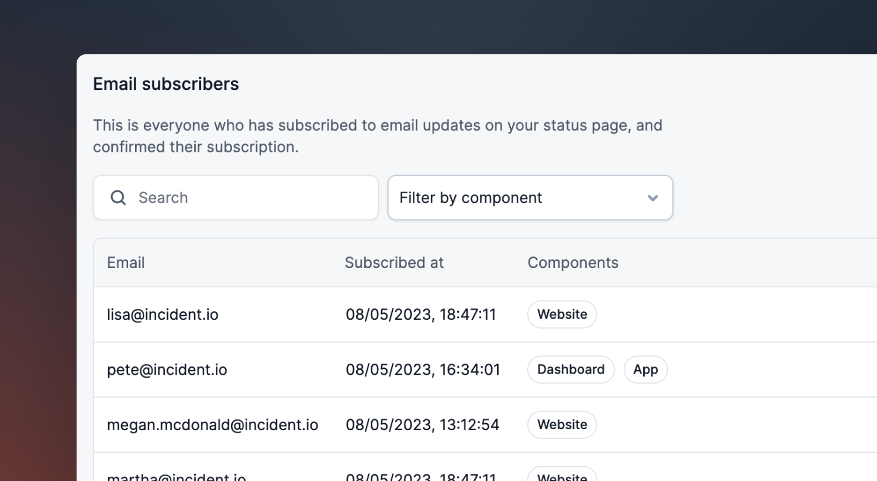Click the 08/05/2023, 16:34:01 timestamp
877x481 pixels.
(x=423, y=370)
